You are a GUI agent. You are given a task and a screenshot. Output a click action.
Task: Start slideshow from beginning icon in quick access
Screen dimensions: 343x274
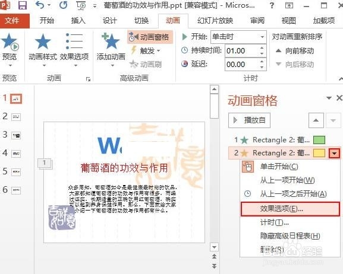(x=81, y=5)
